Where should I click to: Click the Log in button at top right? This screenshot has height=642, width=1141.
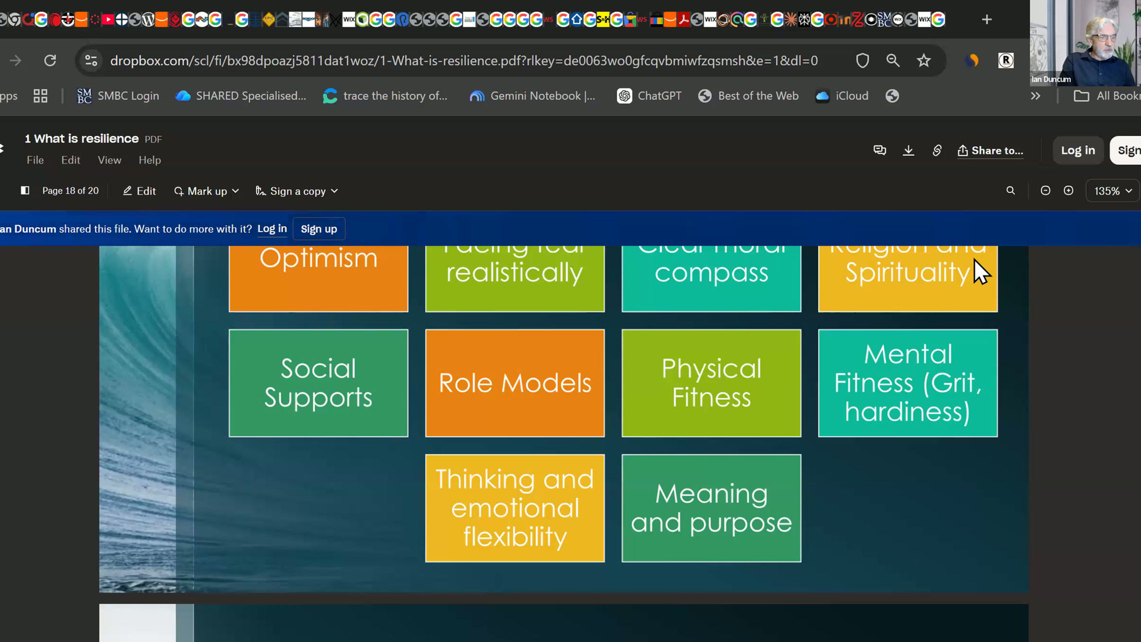1078,150
